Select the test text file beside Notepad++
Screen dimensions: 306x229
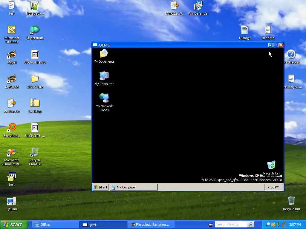coord(12,8)
